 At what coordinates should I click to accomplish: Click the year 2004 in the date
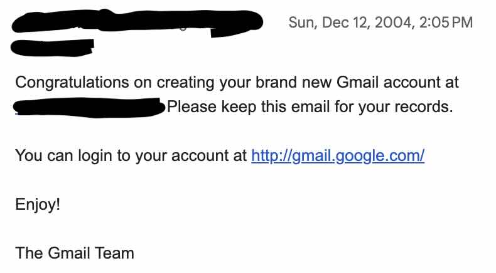click(x=393, y=23)
